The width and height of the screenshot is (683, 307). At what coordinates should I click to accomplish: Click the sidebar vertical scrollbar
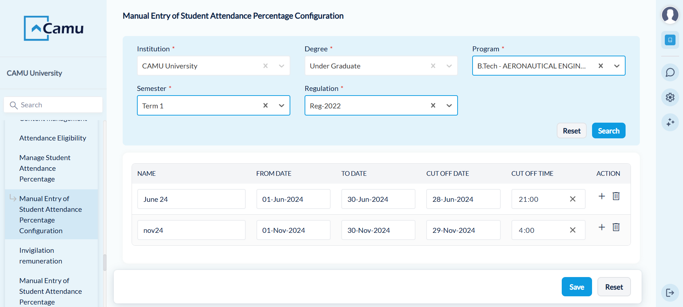pos(105,262)
